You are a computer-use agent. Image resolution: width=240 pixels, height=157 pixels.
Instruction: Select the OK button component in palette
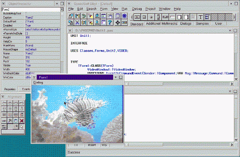[137, 17]
